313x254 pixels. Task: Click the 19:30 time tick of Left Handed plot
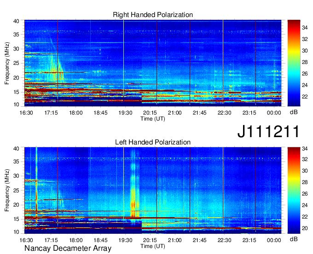[125, 240]
